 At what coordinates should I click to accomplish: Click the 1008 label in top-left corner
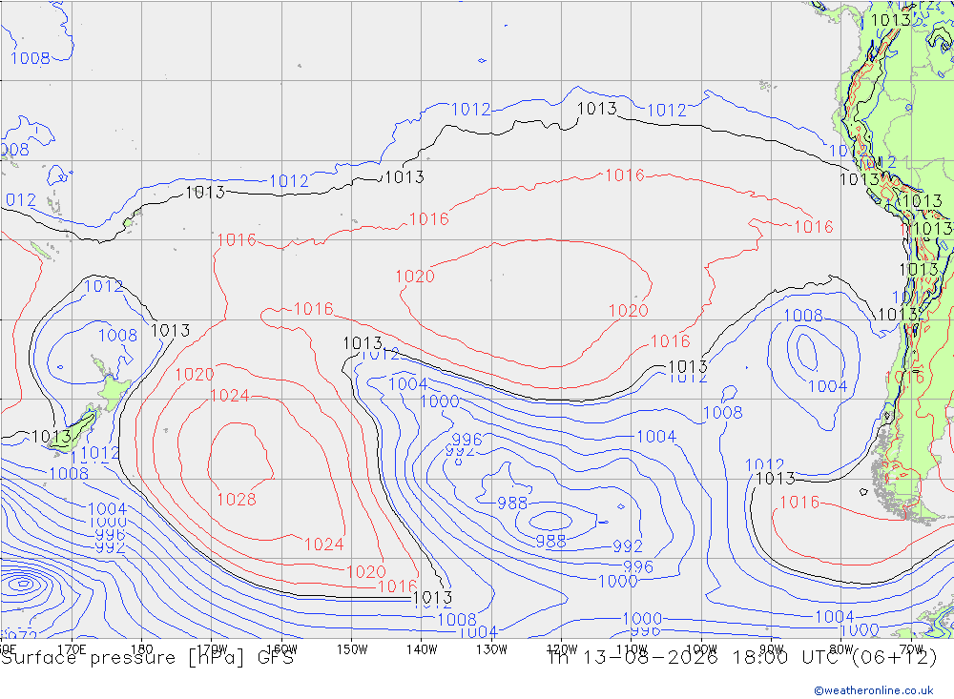coord(30,58)
